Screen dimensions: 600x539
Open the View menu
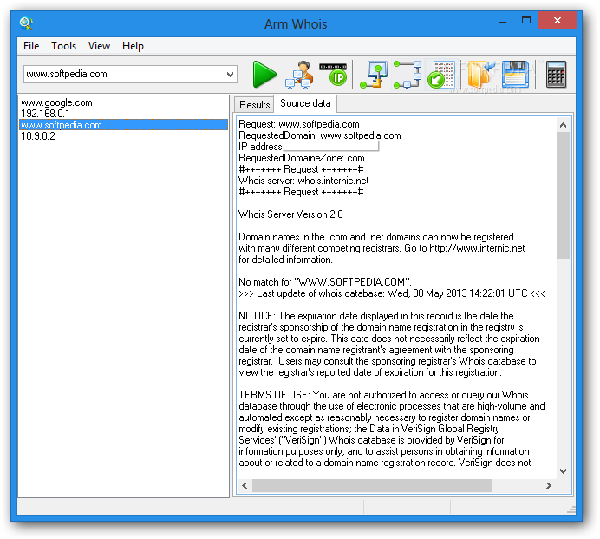[x=99, y=46]
